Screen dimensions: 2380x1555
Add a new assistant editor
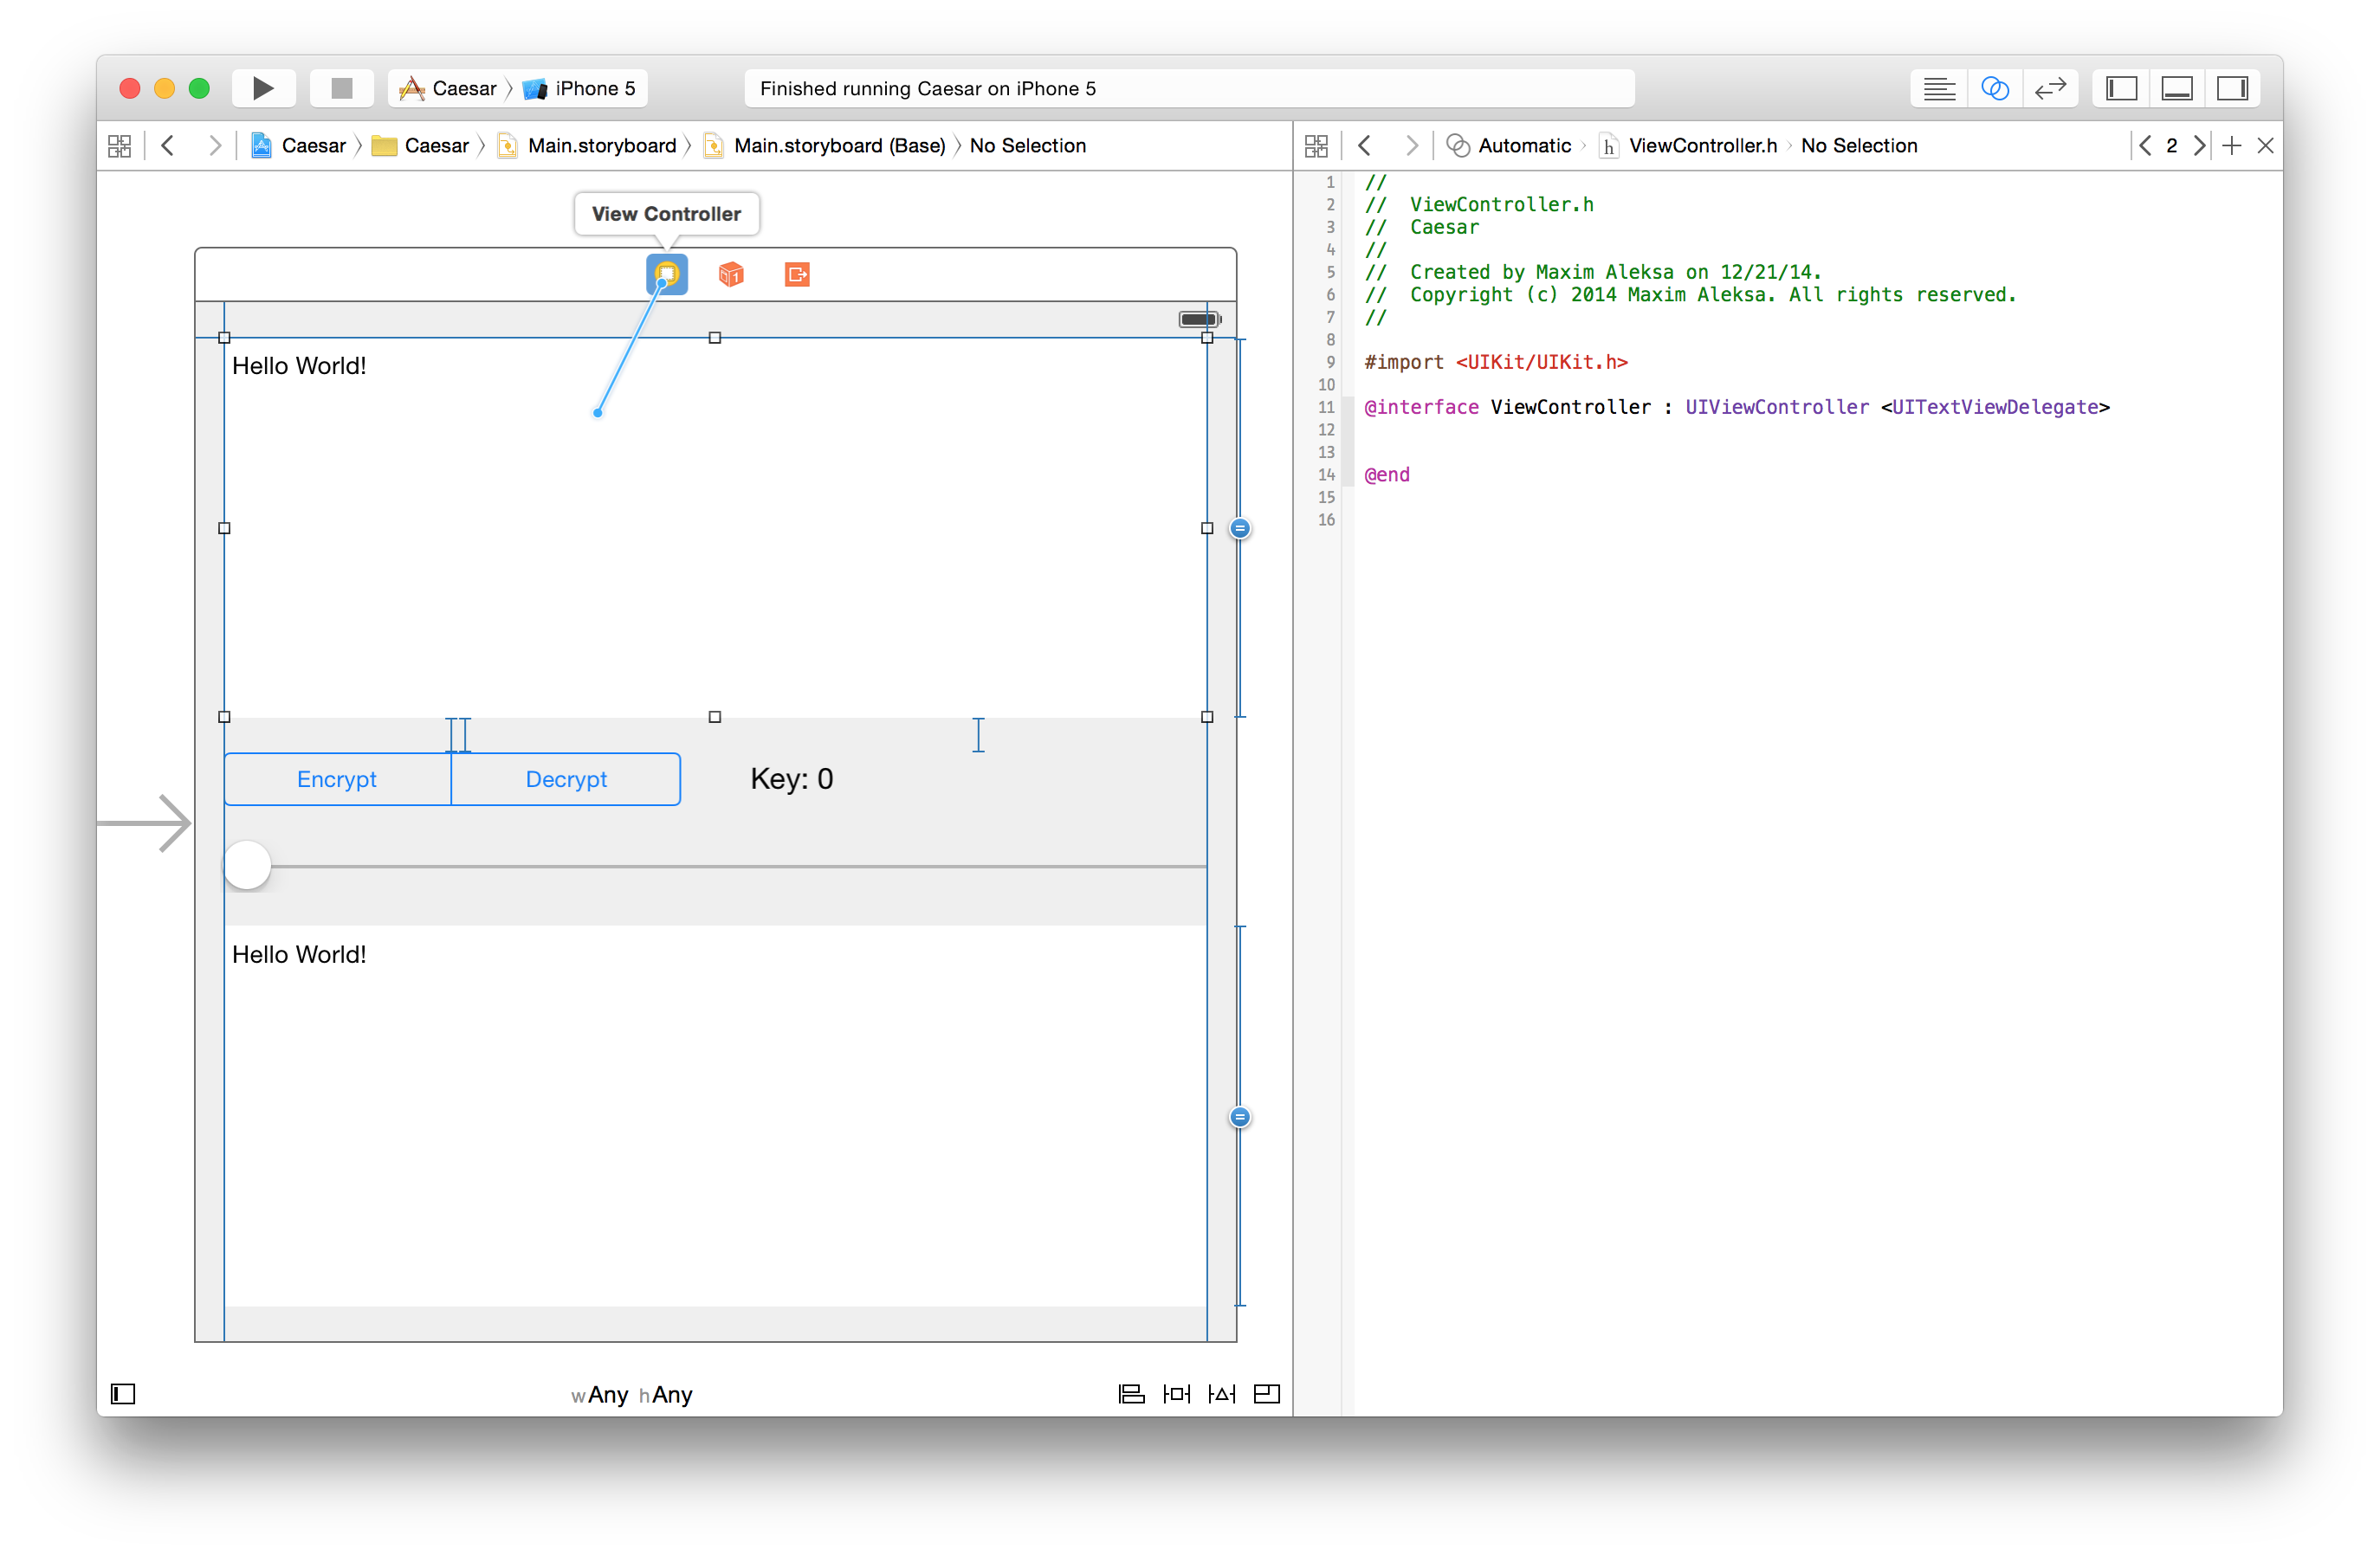coord(2231,146)
